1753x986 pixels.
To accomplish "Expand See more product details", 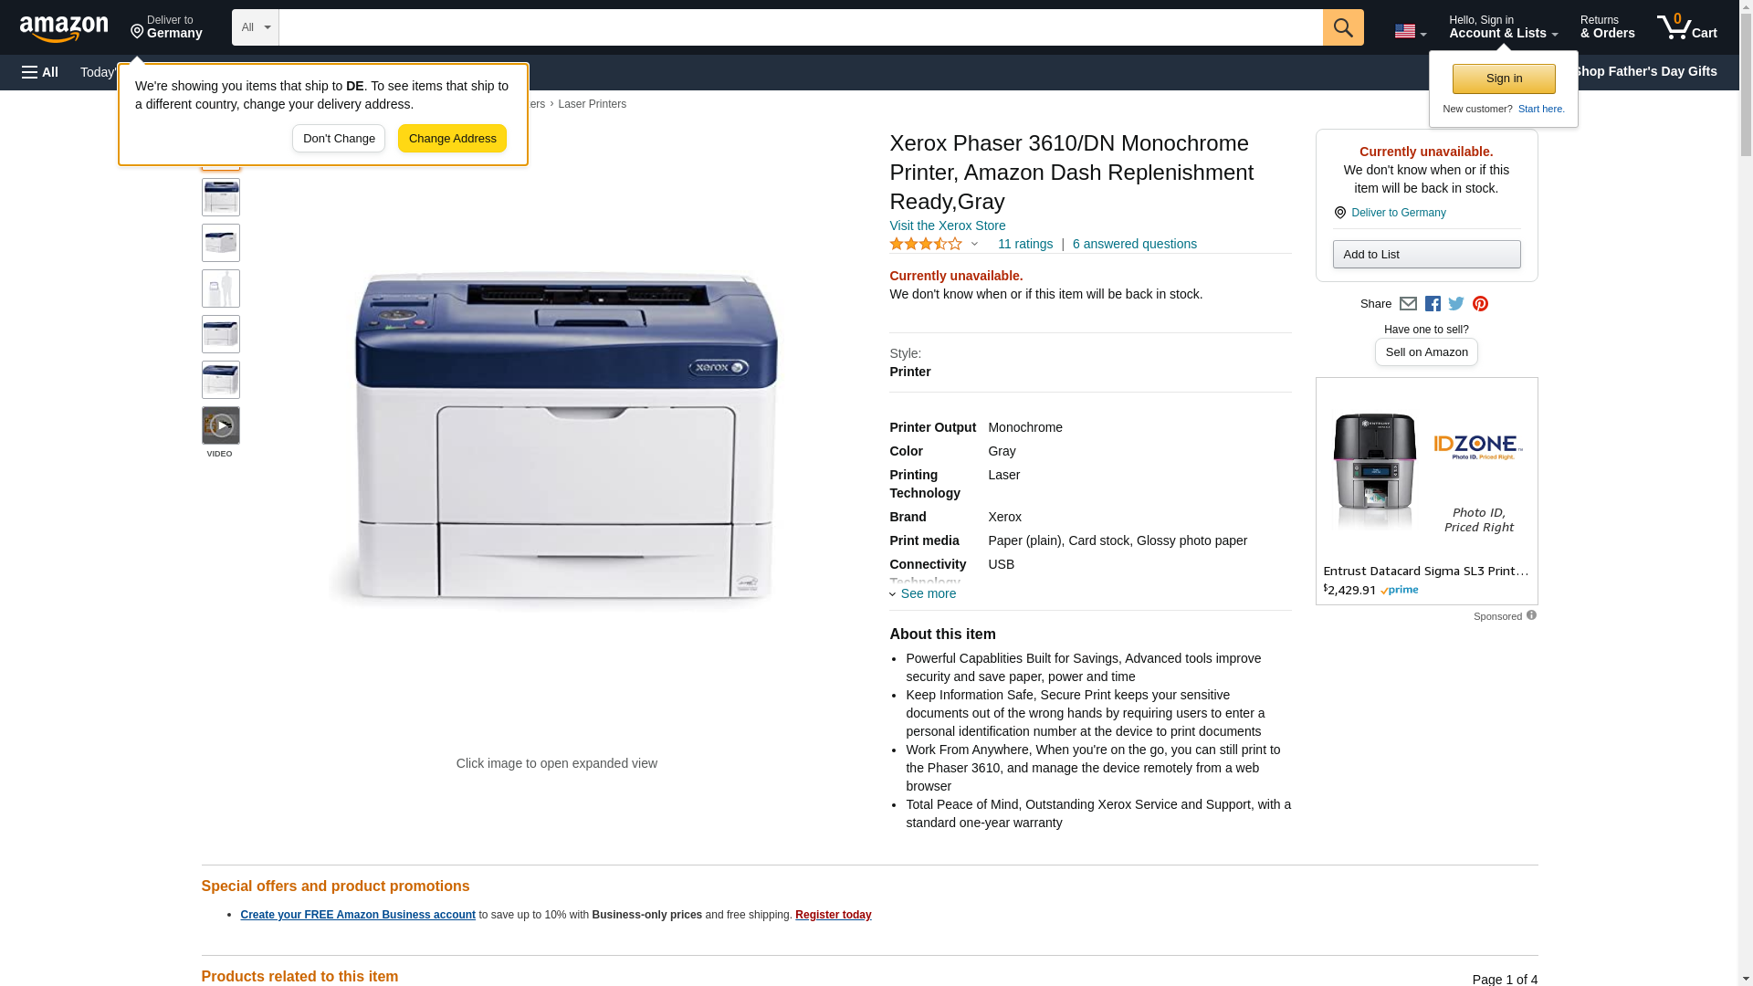I will click(923, 593).
